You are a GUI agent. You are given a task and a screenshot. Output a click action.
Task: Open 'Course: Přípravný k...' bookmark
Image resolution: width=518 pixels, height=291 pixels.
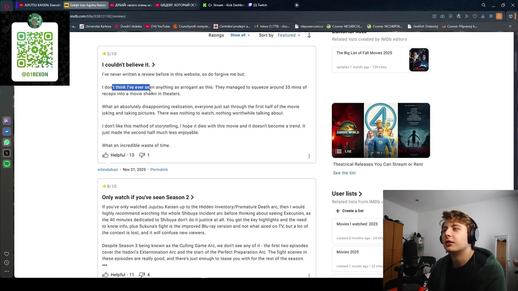pos(460,26)
